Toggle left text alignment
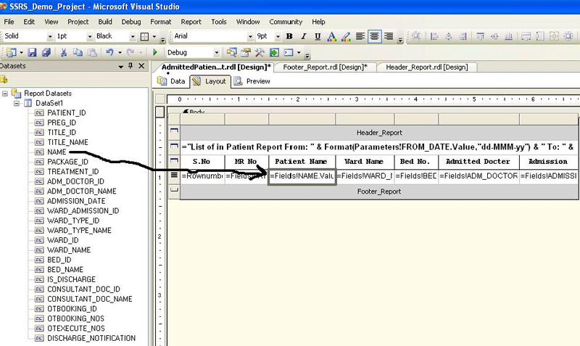Image resolution: width=580 pixels, height=346 pixels. pos(360,36)
